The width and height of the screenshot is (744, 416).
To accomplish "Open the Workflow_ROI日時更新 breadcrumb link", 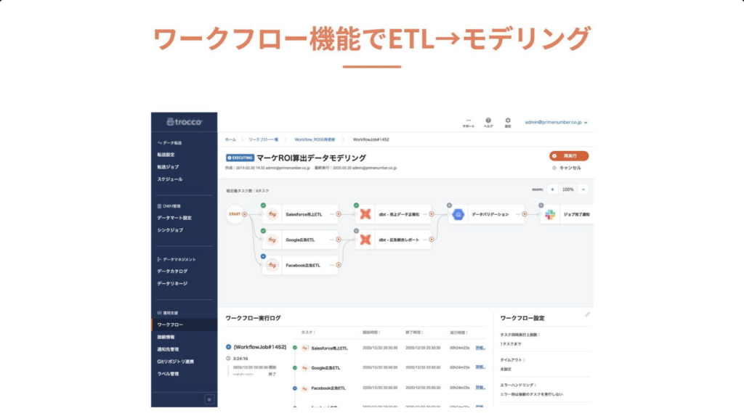I will point(316,139).
